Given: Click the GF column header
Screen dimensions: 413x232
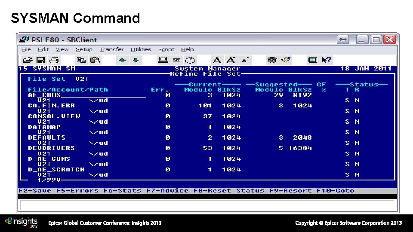Looking at the screenshot, I should click(x=321, y=85).
